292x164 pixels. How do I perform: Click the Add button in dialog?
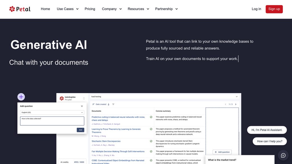click(80, 130)
